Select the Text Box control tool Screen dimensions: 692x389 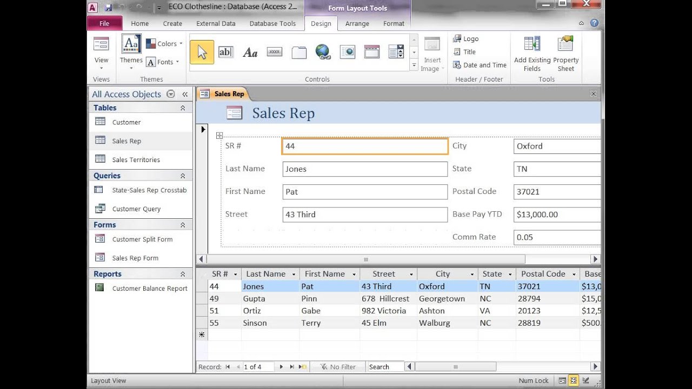(x=225, y=52)
